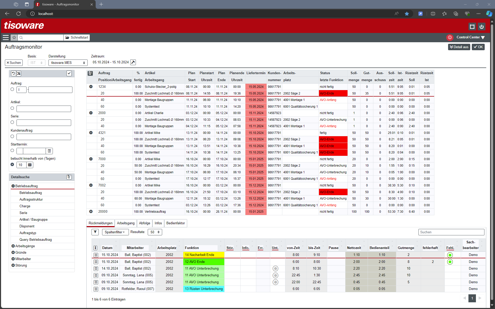Open the Darstellung tisoware.MES dropdown
This screenshot has width=495, height=309.
tap(68, 63)
